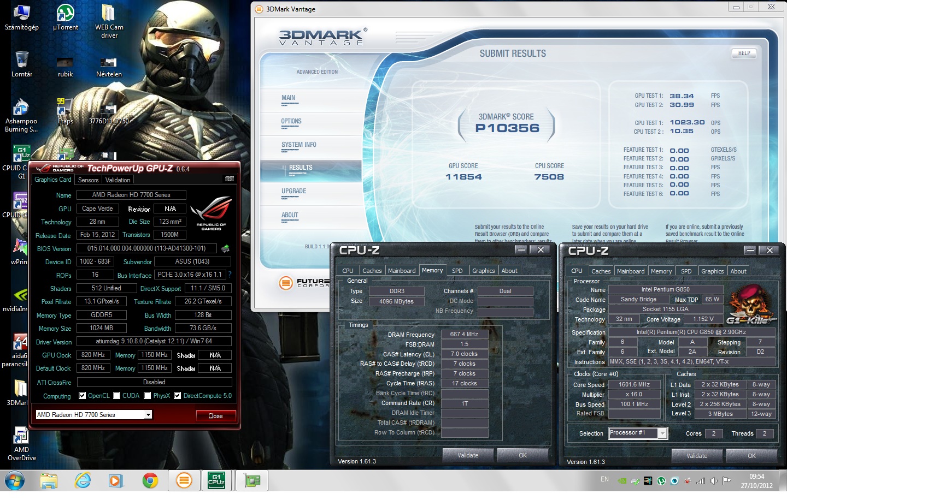Switch to GPU-Z taskbar button
The height and width of the screenshot is (500, 928).
252,481
